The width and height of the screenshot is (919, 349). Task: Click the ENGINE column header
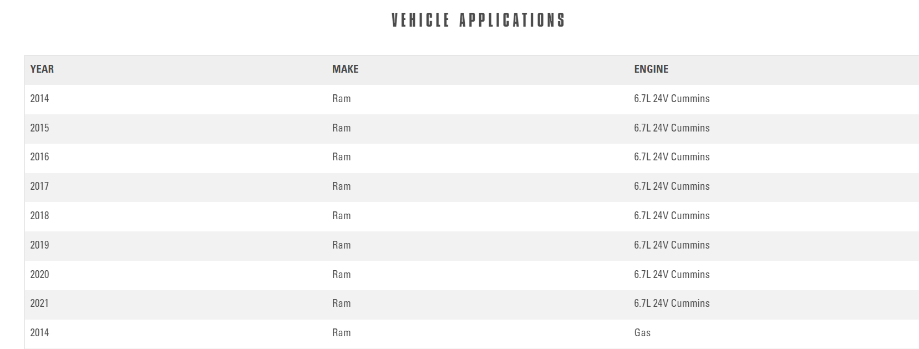point(651,69)
